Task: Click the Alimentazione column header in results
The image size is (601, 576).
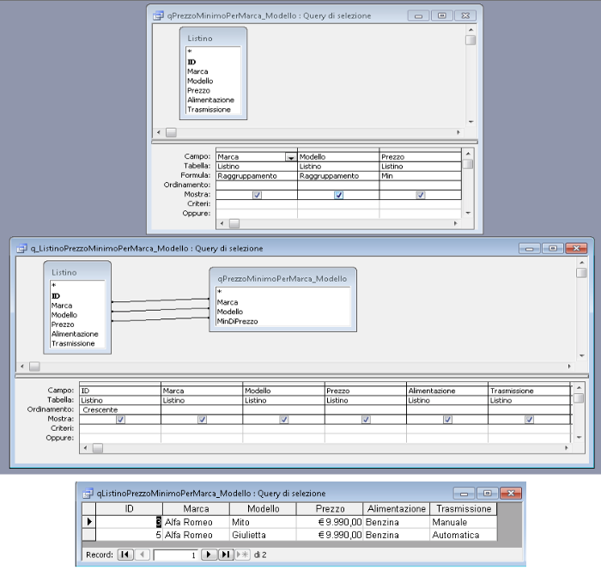Action: (397, 509)
